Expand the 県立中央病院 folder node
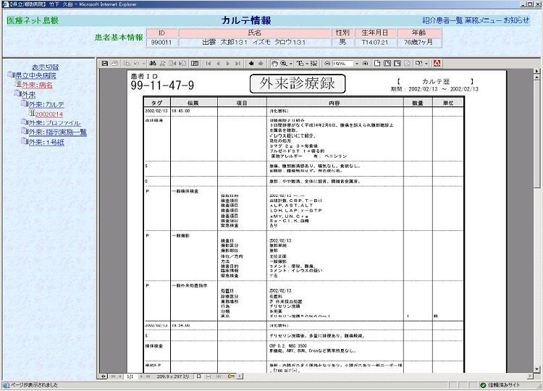543x391 pixels. click(x=11, y=75)
